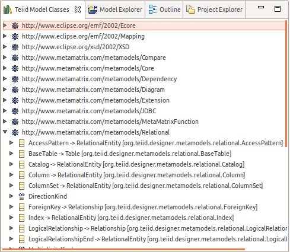Click the Teiid Model Classes tab icon
Screen dimensions: 290x252
[8, 9]
